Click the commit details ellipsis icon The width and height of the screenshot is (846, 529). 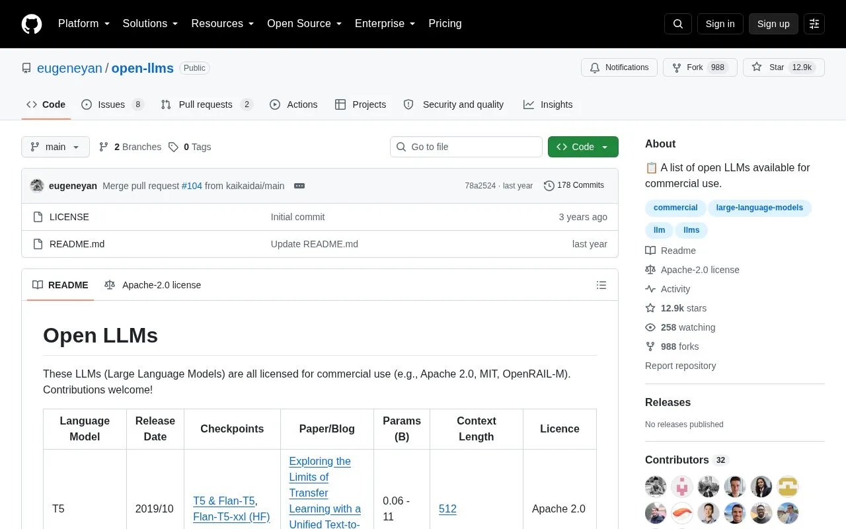pyautogui.click(x=299, y=186)
